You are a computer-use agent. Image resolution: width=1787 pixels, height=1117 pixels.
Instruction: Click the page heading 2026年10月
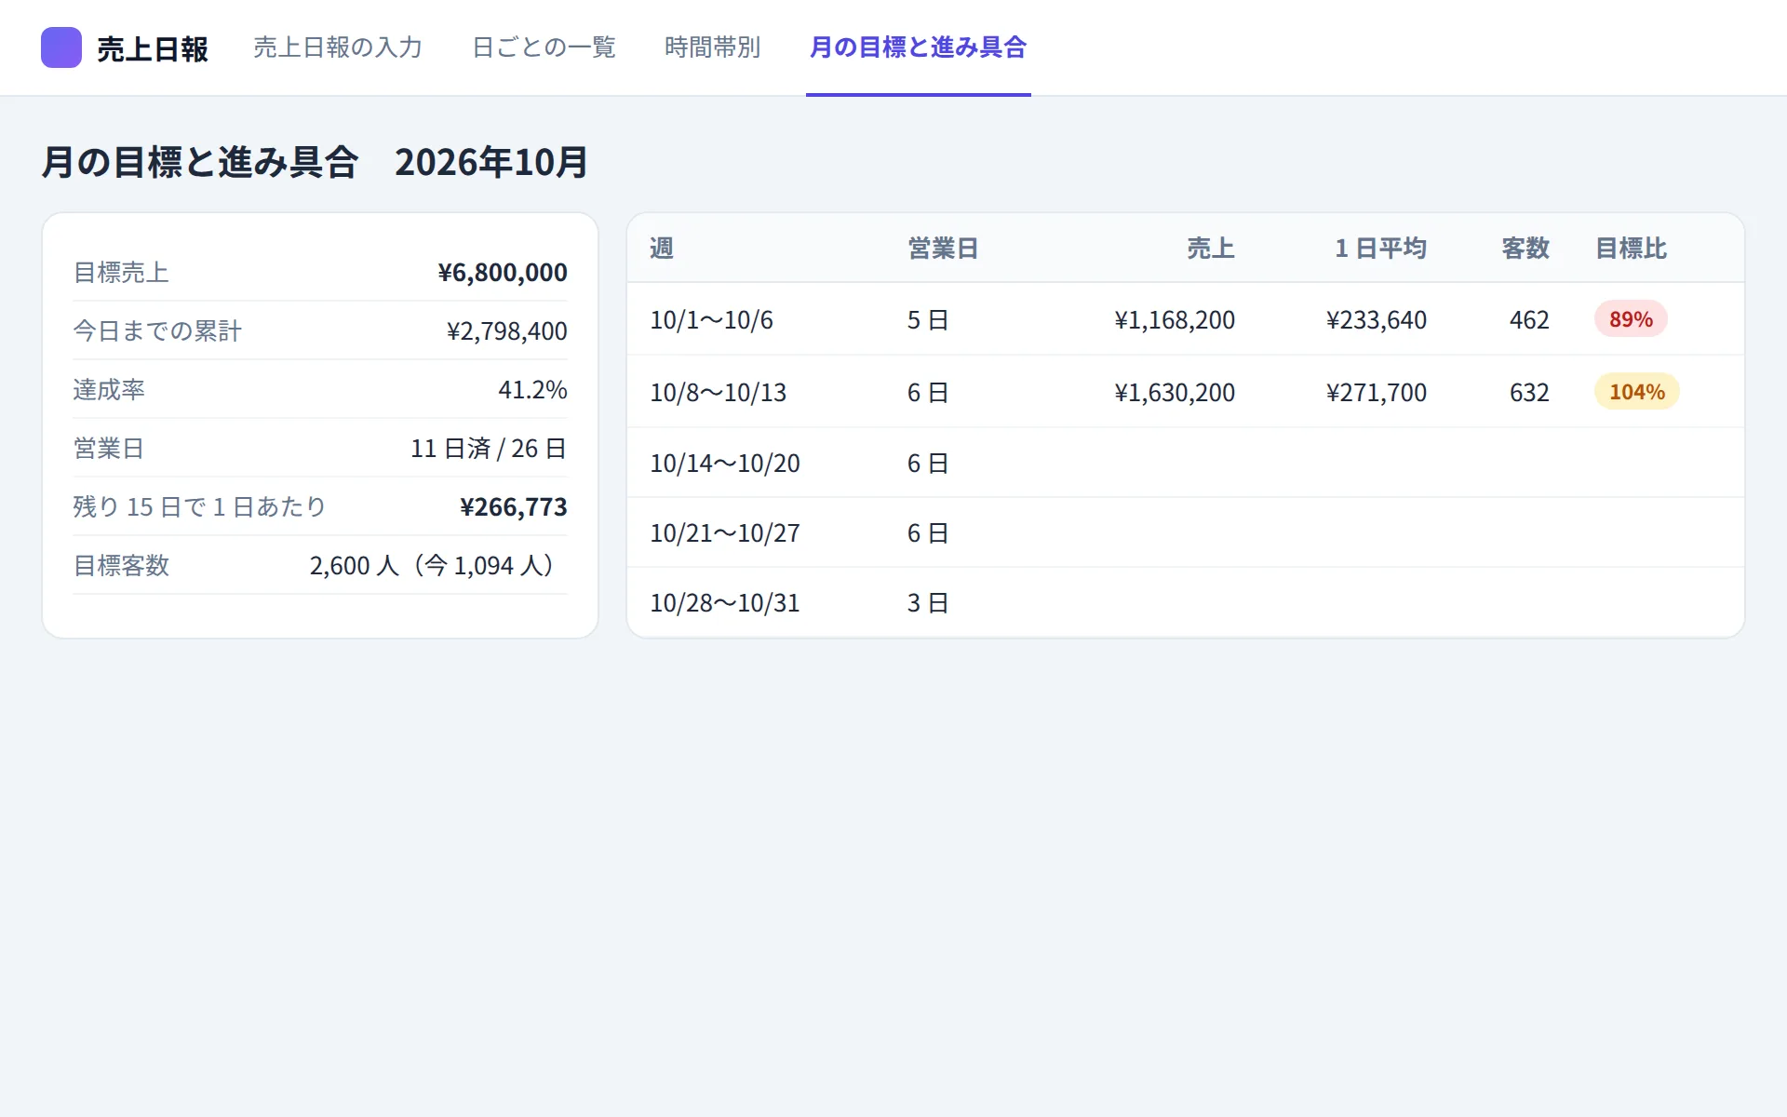click(x=491, y=162)
